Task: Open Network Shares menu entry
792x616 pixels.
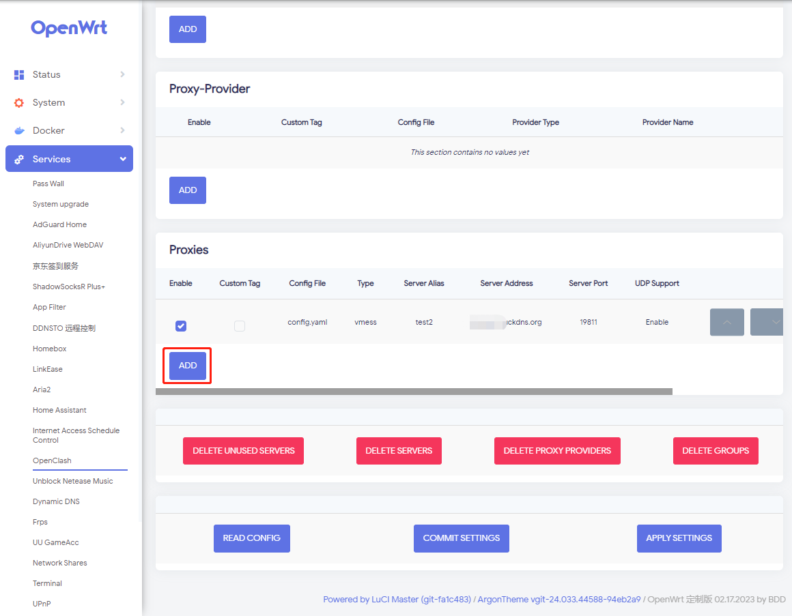Action: click(59, 563)
